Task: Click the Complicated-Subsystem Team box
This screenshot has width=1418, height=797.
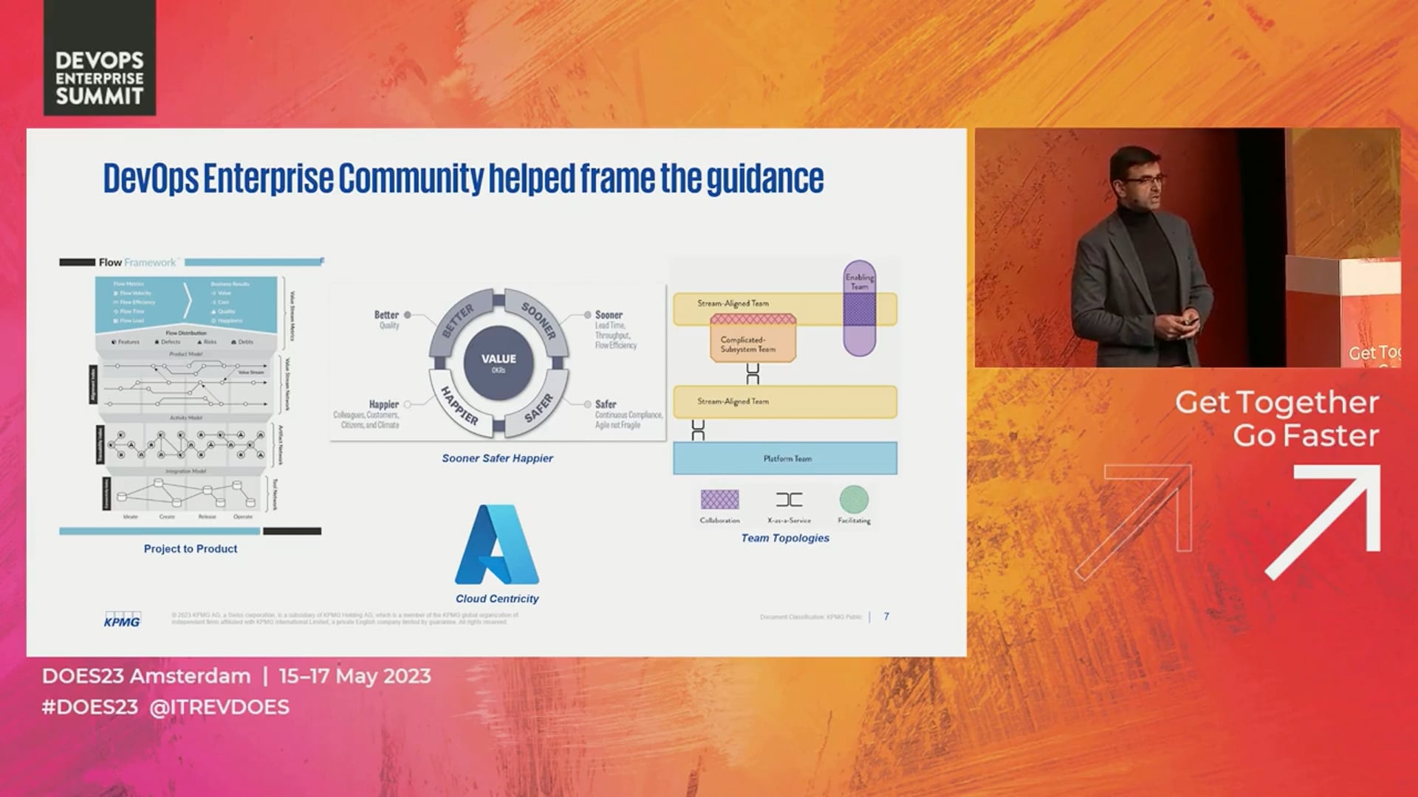Action: click(753, 339)
